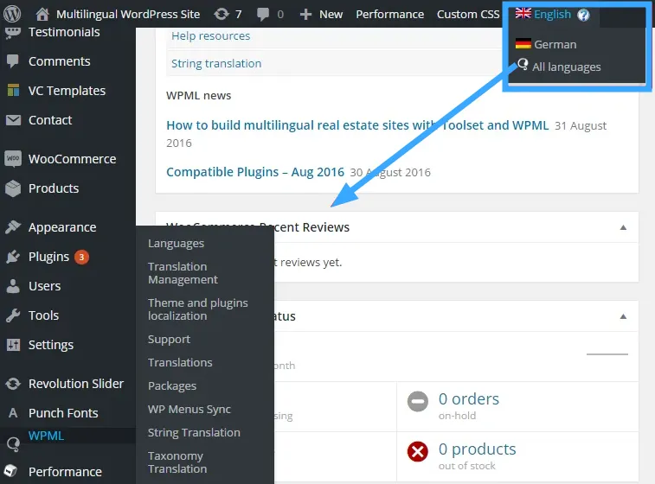
Task: Click the help question mark icon beside English
Action: 583,15
